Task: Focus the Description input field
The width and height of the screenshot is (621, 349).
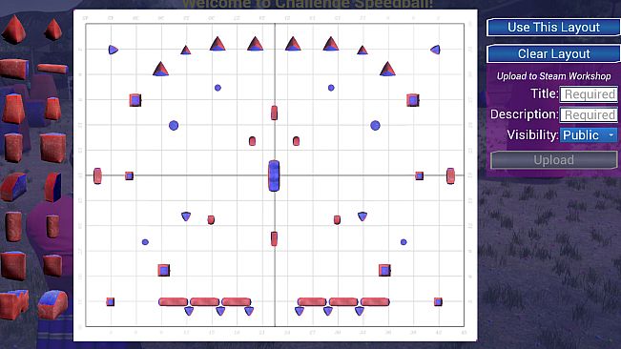Action: pos(589,114)
